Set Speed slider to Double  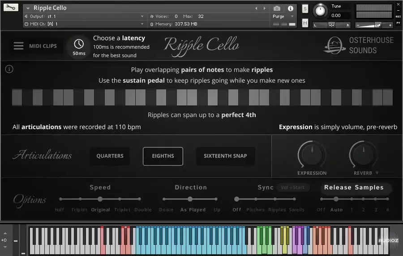[141, 199]
